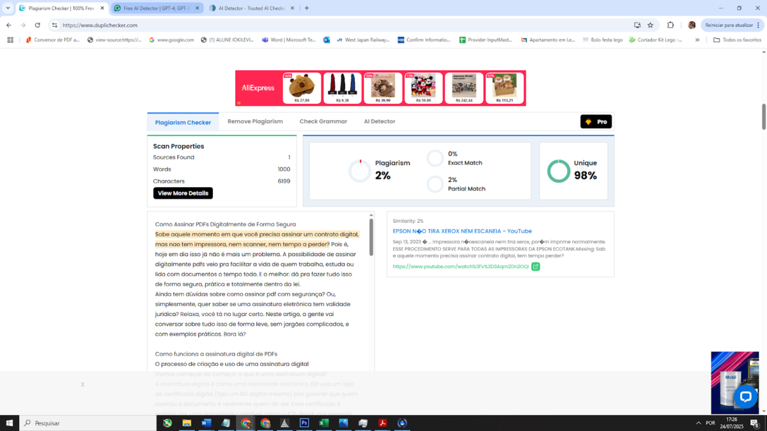Open the Check Grammar tab
Viewport: 767px width, 431px height.
tap(323, 121)
